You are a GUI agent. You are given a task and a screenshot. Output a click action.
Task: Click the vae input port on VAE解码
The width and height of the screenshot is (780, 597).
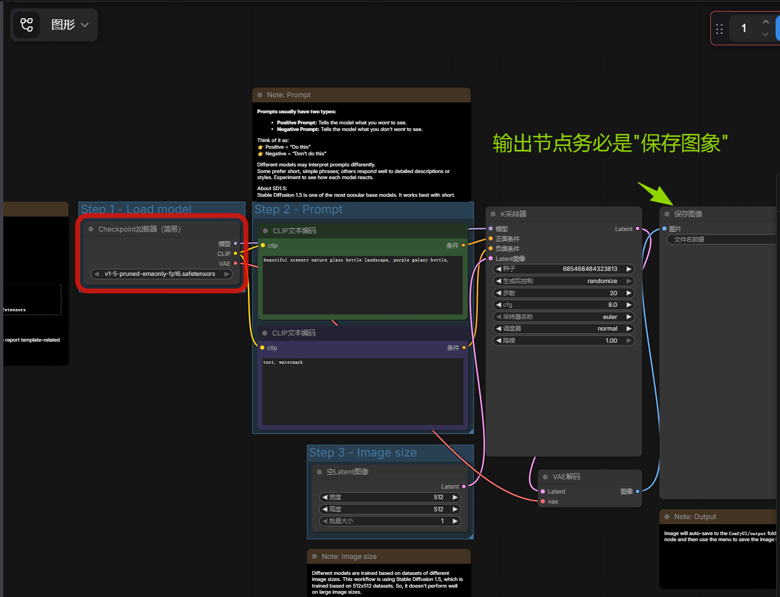tap(543, 501)
